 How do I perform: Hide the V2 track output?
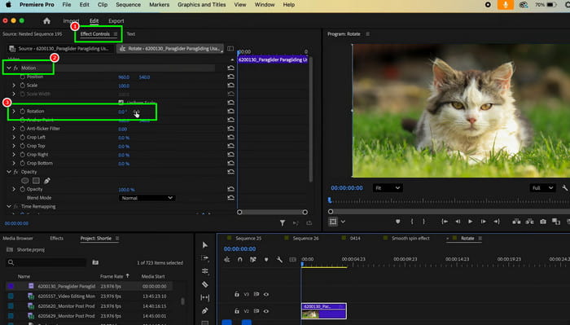266,311
